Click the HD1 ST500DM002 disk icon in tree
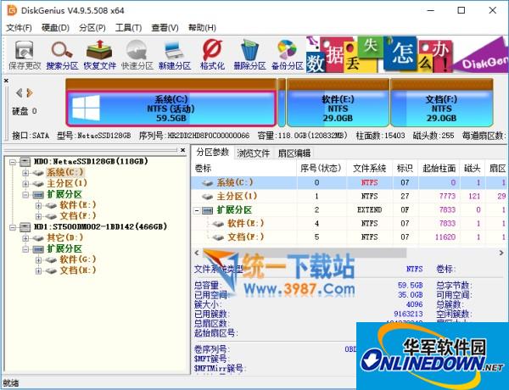Image resolution: width=509 pixels, height=390 pixels. [25, 227]
